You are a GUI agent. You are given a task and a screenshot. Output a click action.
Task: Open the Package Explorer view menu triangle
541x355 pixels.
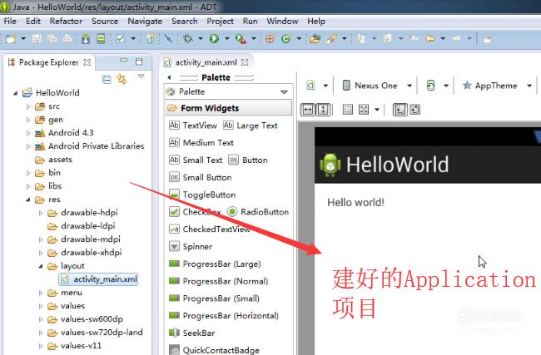click(141, 76)
